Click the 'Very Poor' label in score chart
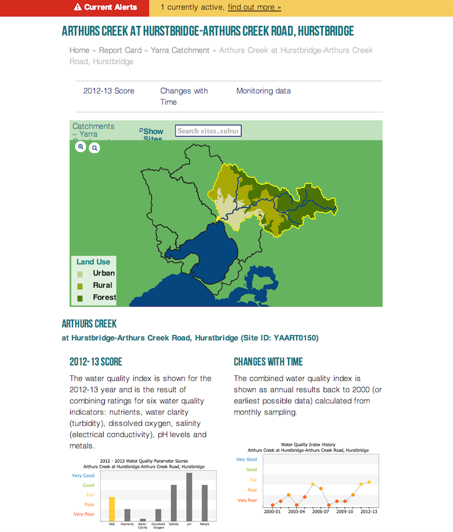This screenshot has width=453, height=532. [84, 514]
